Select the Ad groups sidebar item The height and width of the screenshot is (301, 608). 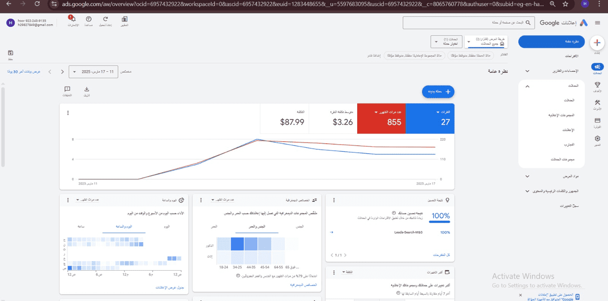click(x=561, y=115)
